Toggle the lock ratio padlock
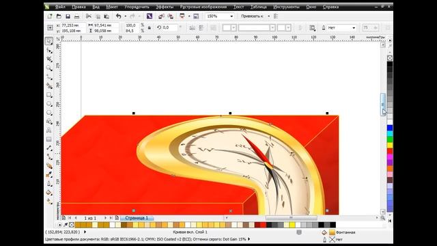Image resolution: width=437 pixels, height=246 pixels. click(150, 27)
